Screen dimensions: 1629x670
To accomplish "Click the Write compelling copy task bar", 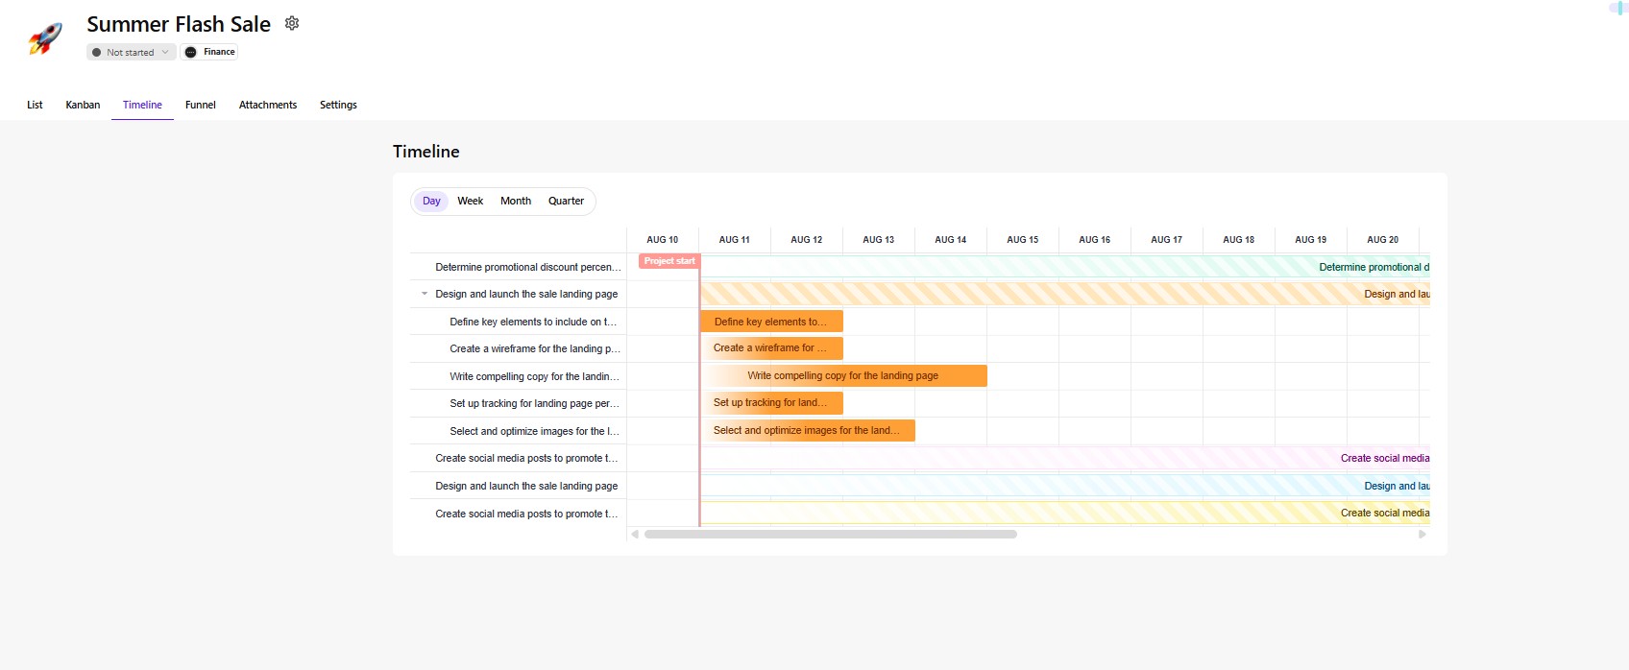I will [843, 376].
